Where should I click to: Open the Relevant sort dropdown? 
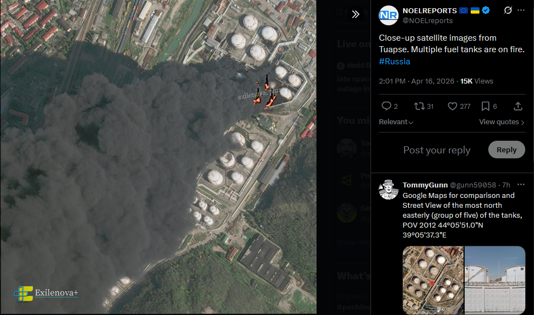(396, 122)
